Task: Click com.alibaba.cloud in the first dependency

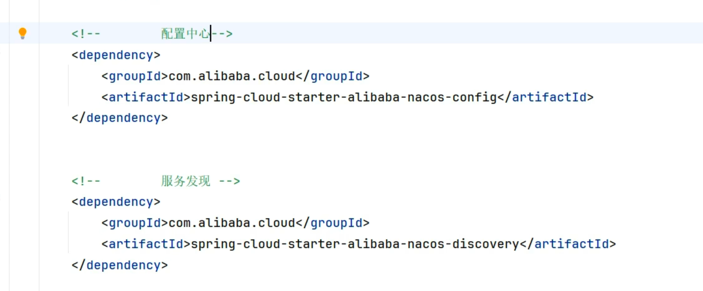Action: (232, 76)
